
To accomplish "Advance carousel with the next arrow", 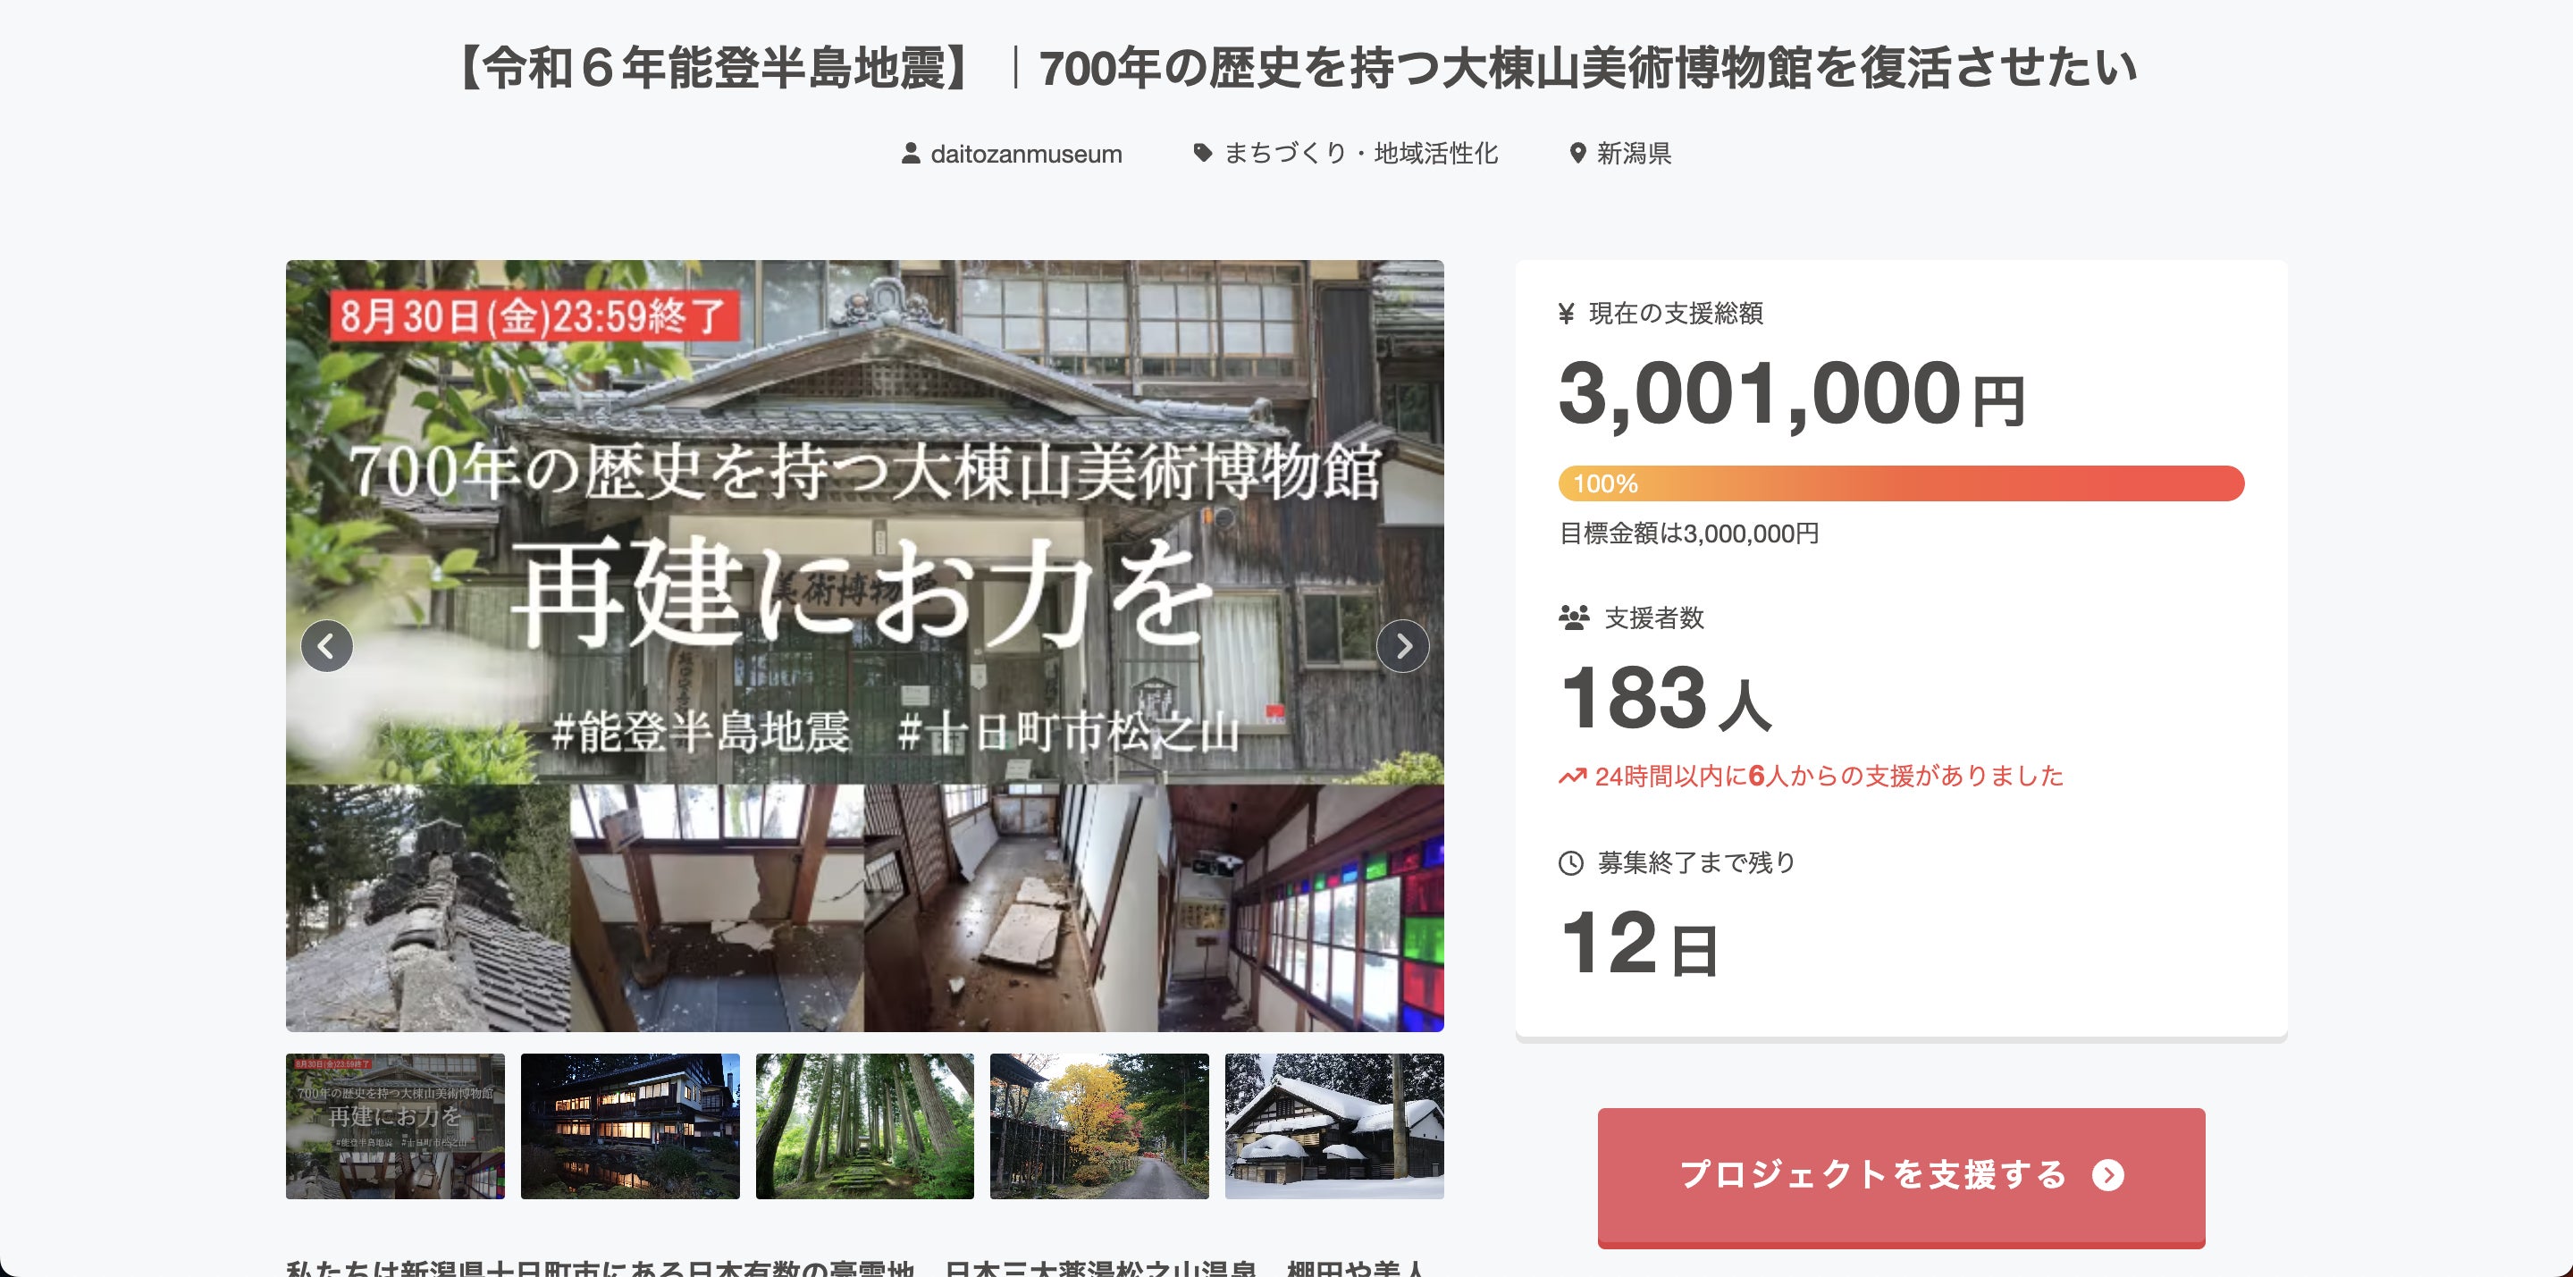I will tap(1402, 646).
